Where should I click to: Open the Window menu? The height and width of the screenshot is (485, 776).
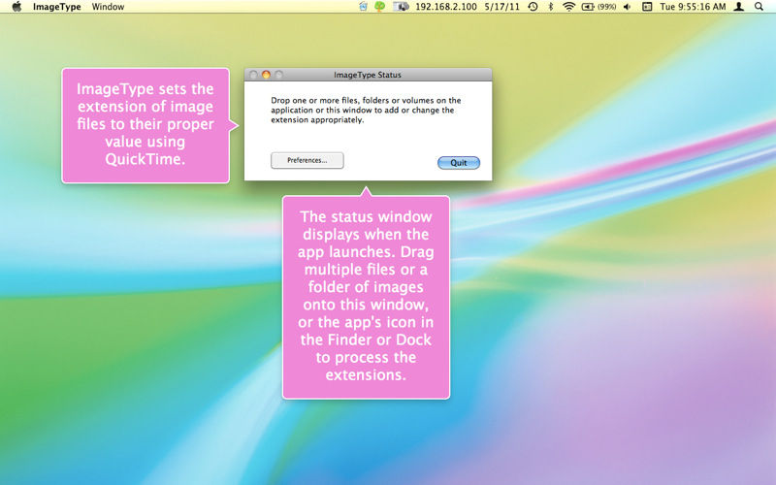tap(108, 7)
